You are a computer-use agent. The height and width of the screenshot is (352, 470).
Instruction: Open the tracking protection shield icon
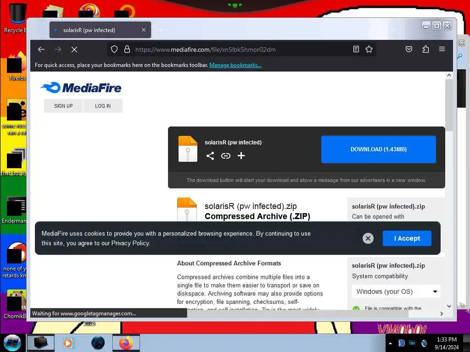pyautogui.click(x=114, y=49)
